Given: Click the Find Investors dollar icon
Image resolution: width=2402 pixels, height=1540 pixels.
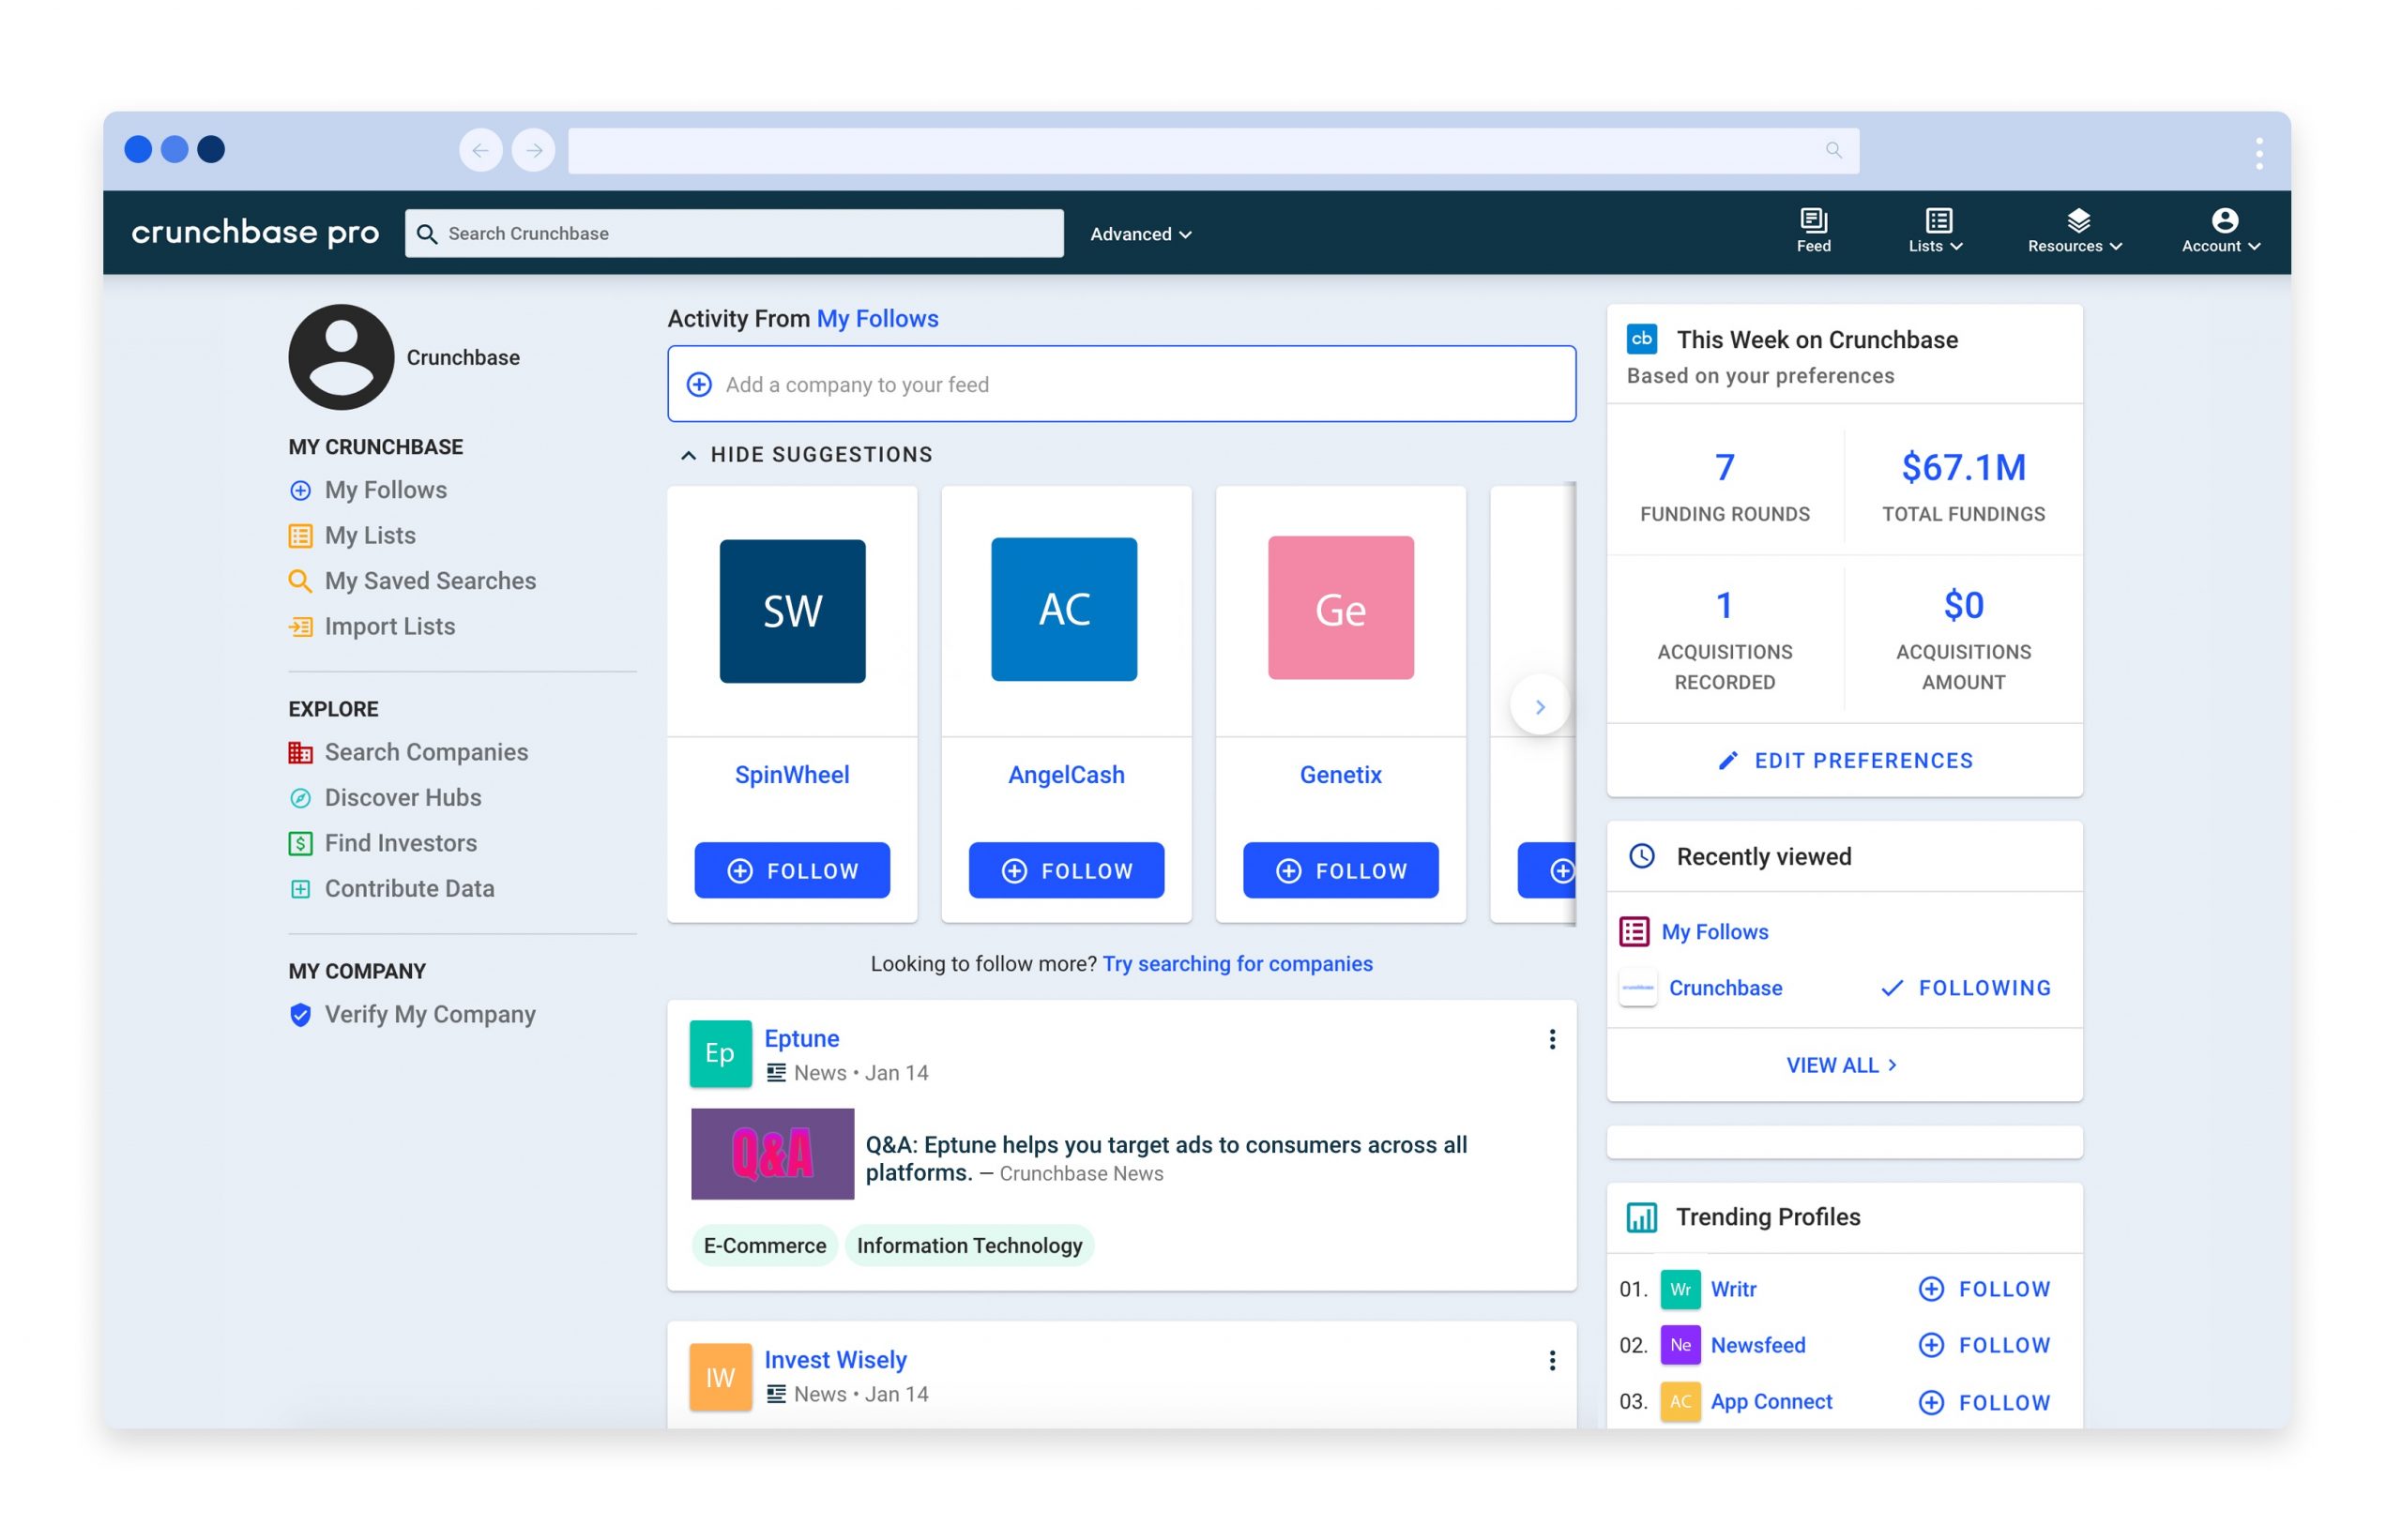Looking at the screenshot, I should pos(300,843).
